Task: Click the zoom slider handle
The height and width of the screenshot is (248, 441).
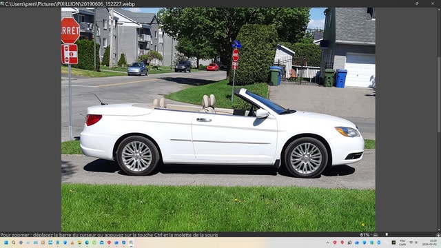Action: click(x=387, y=234)
